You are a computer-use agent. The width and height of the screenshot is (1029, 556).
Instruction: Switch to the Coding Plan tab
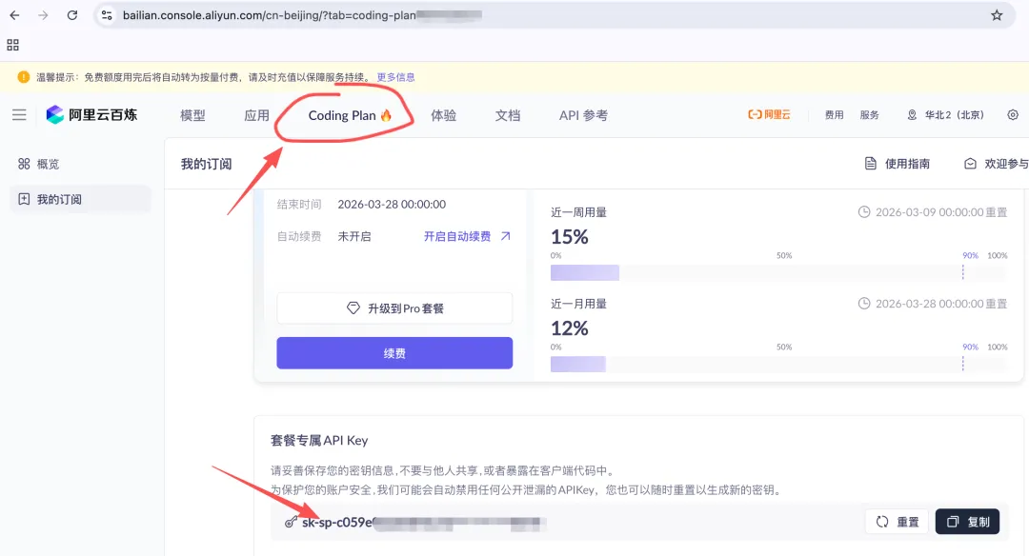point(350,115)
